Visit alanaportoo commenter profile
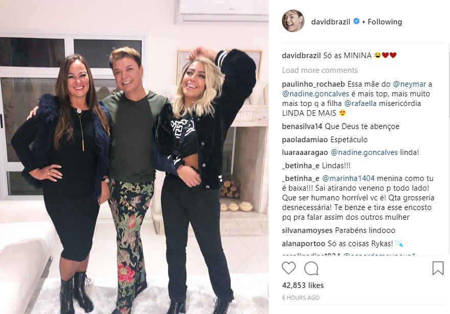The width and height of the screenshot is (450, 314). (303, 244)
